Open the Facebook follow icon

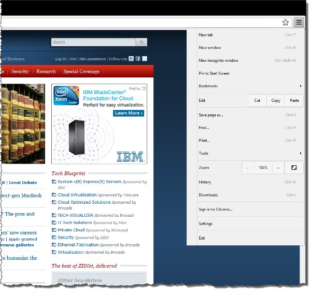[138, 59]
